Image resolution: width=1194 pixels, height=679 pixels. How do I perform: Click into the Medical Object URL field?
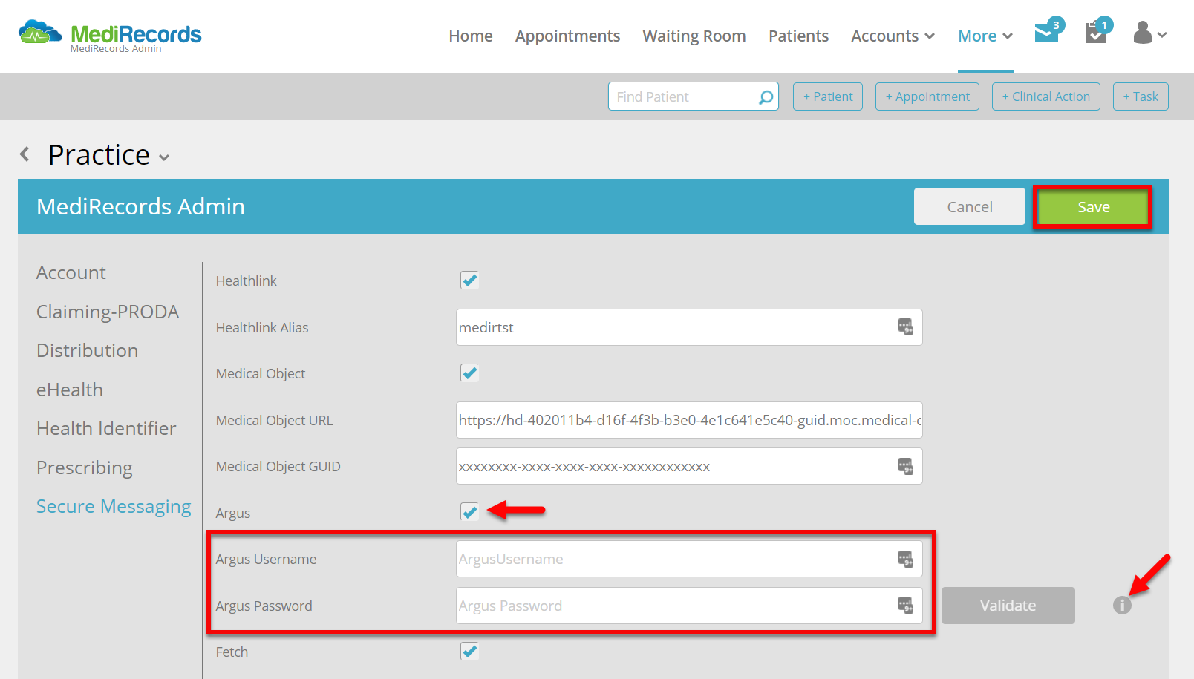click(689, 420)
